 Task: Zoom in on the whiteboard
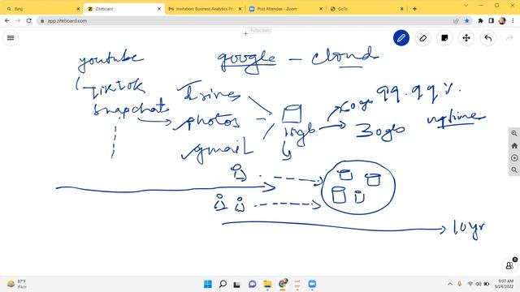pos(514,133)
